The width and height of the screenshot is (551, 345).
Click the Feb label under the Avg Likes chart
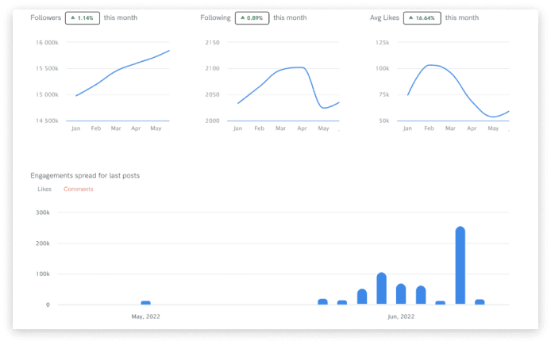pyautogui.click(x=429, y=128)
